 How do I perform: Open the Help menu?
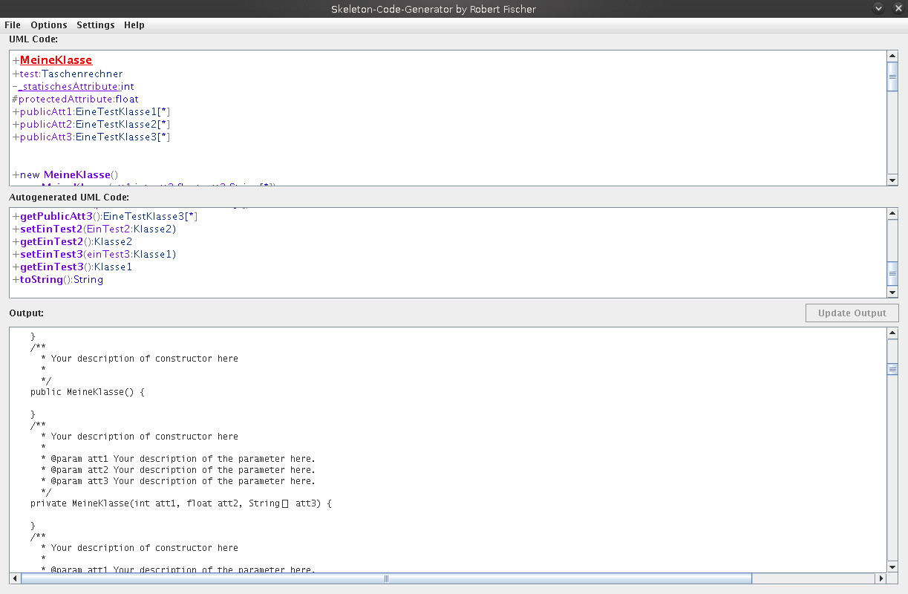tap(134, 25)
